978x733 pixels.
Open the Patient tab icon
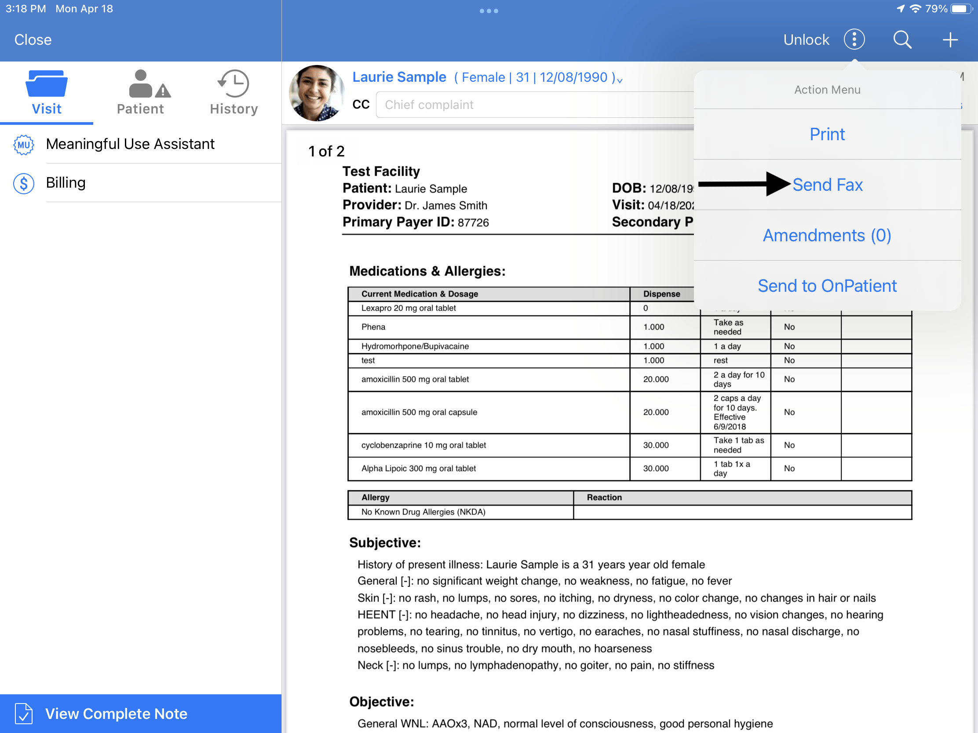[x=149, y=83]
